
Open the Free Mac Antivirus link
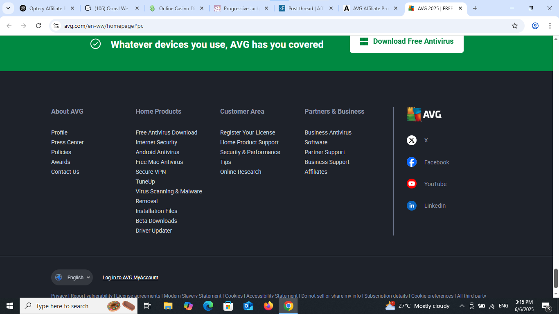click(x=159, y=162)
